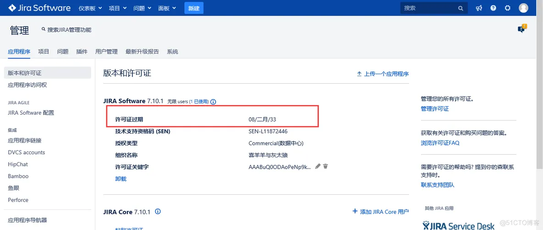Screen dimensions: 543x230
Task: Click the 新建 create button
Action: (x=194, y=8)
